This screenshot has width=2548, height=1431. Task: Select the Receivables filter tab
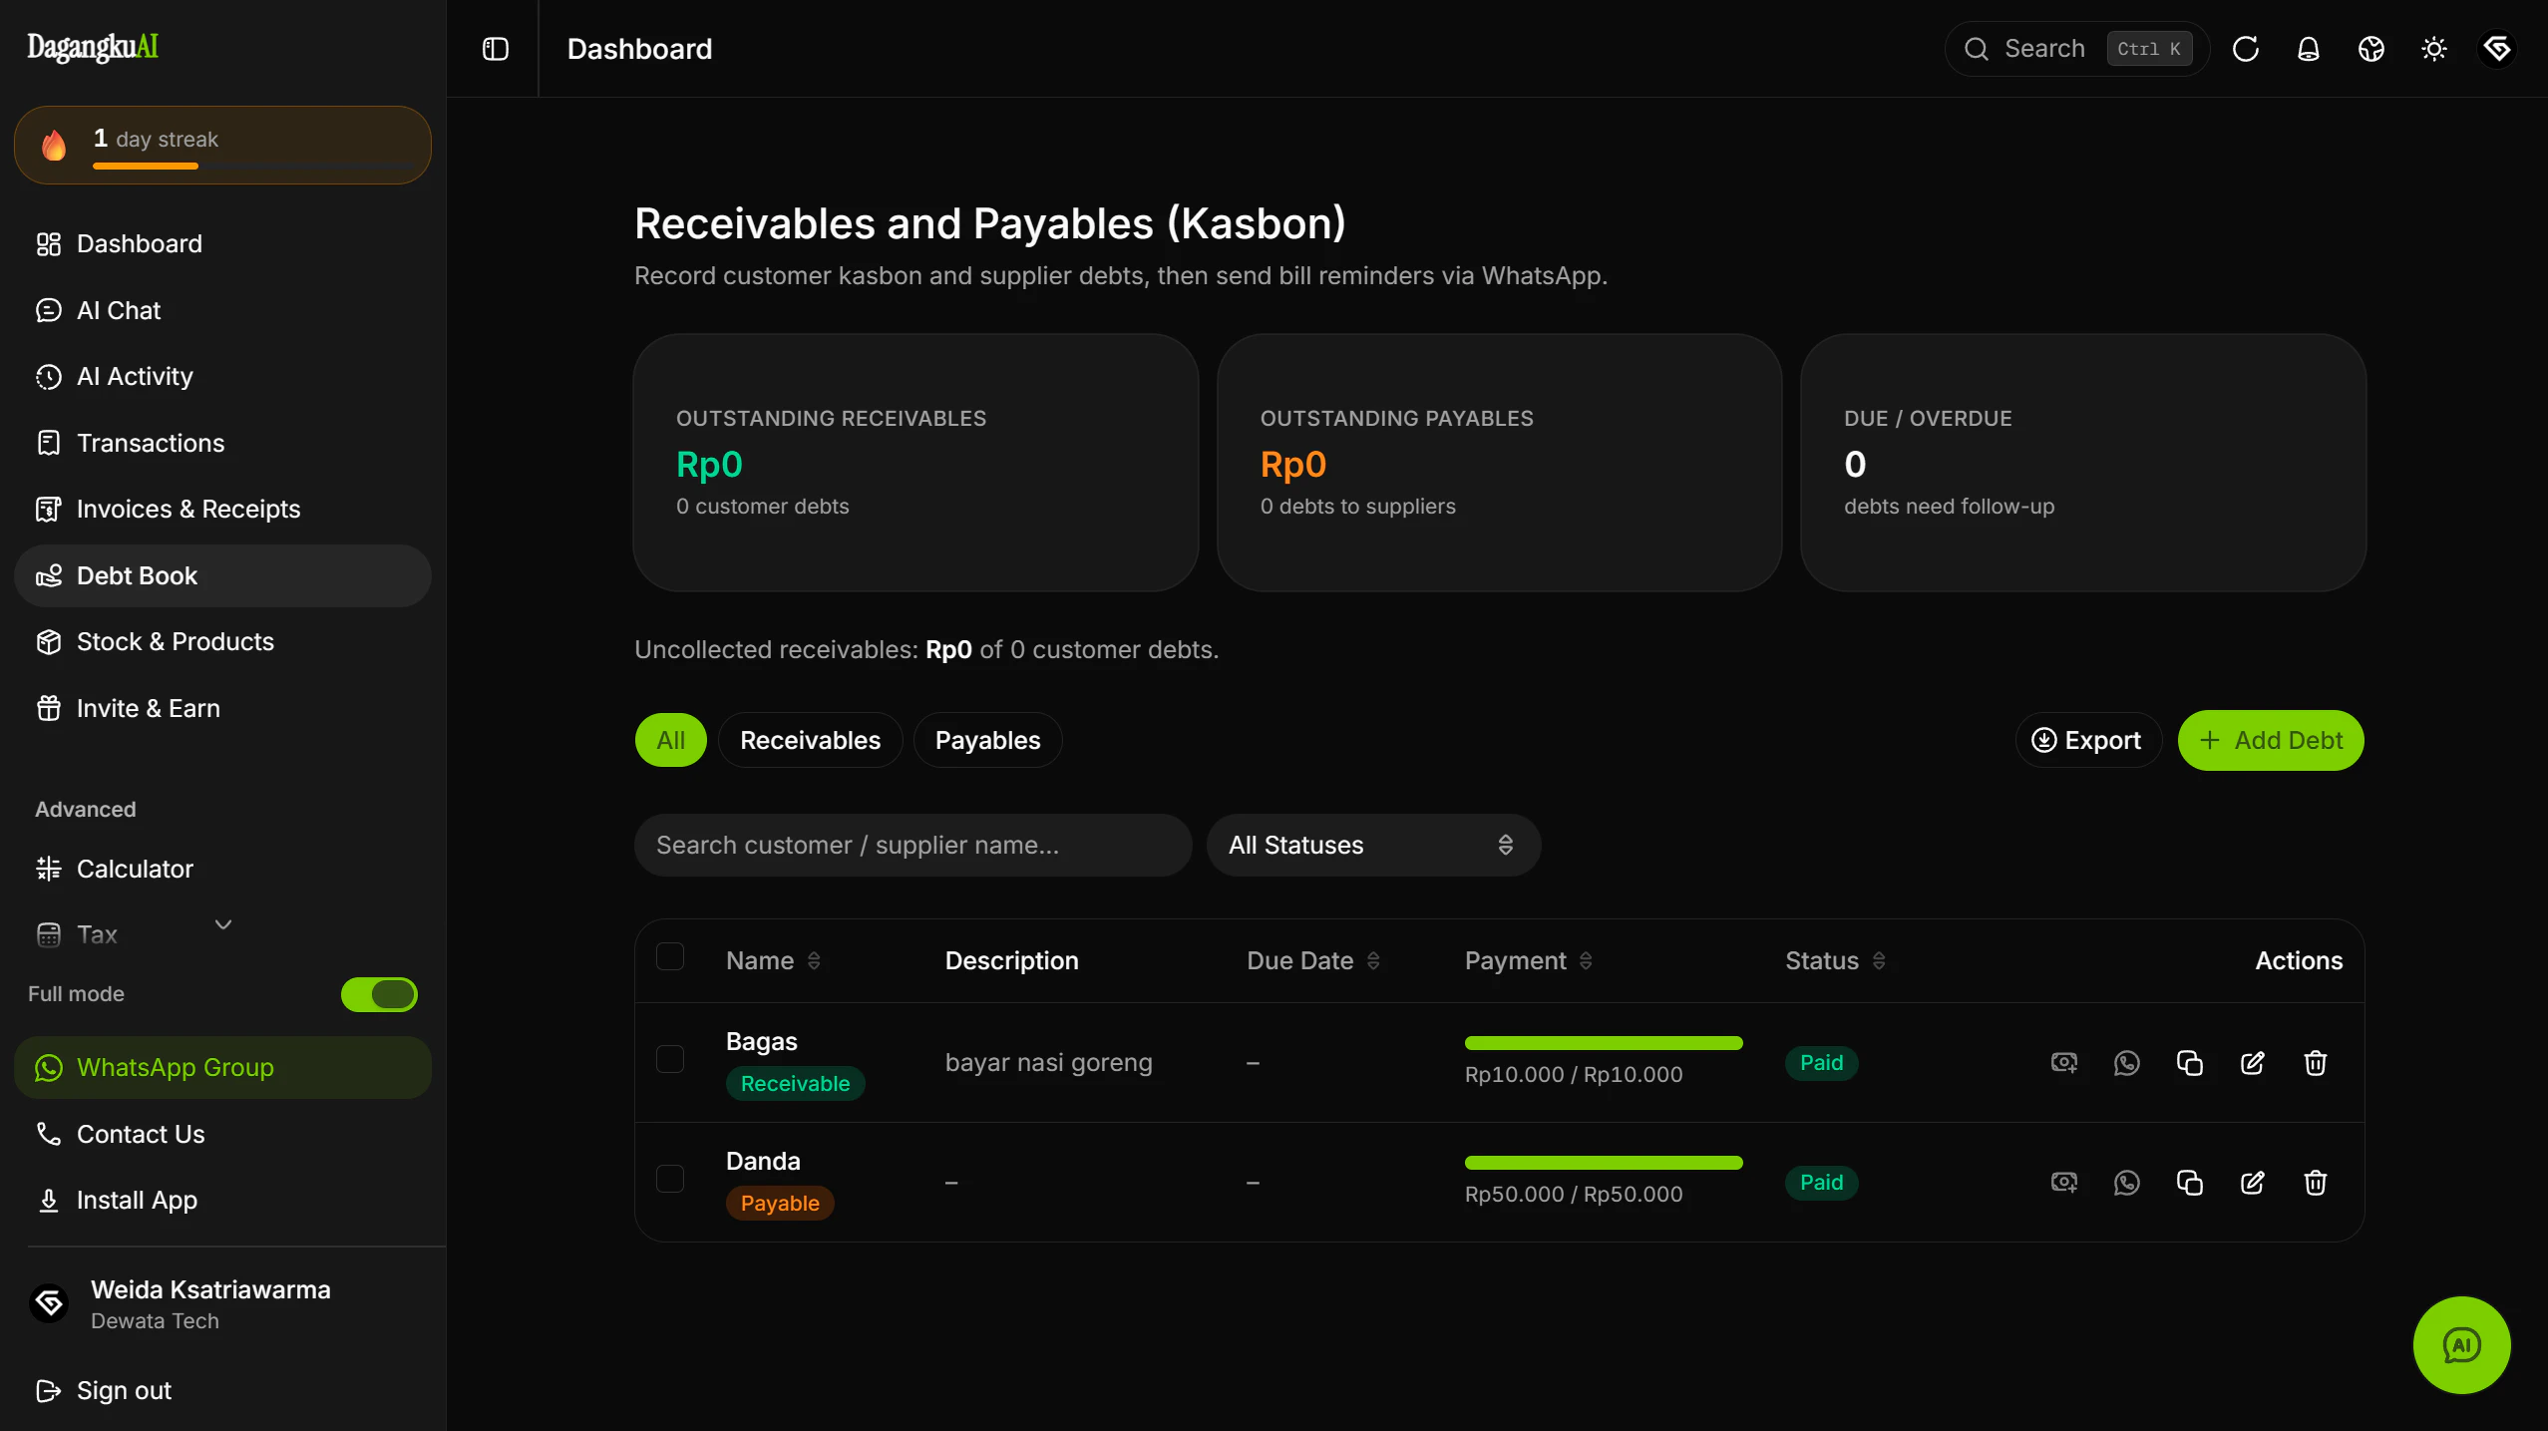[x=810, y=740]
